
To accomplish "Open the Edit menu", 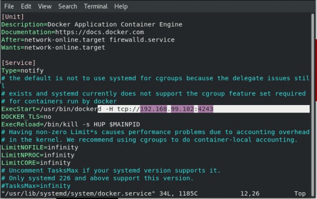I will (26, 6).
